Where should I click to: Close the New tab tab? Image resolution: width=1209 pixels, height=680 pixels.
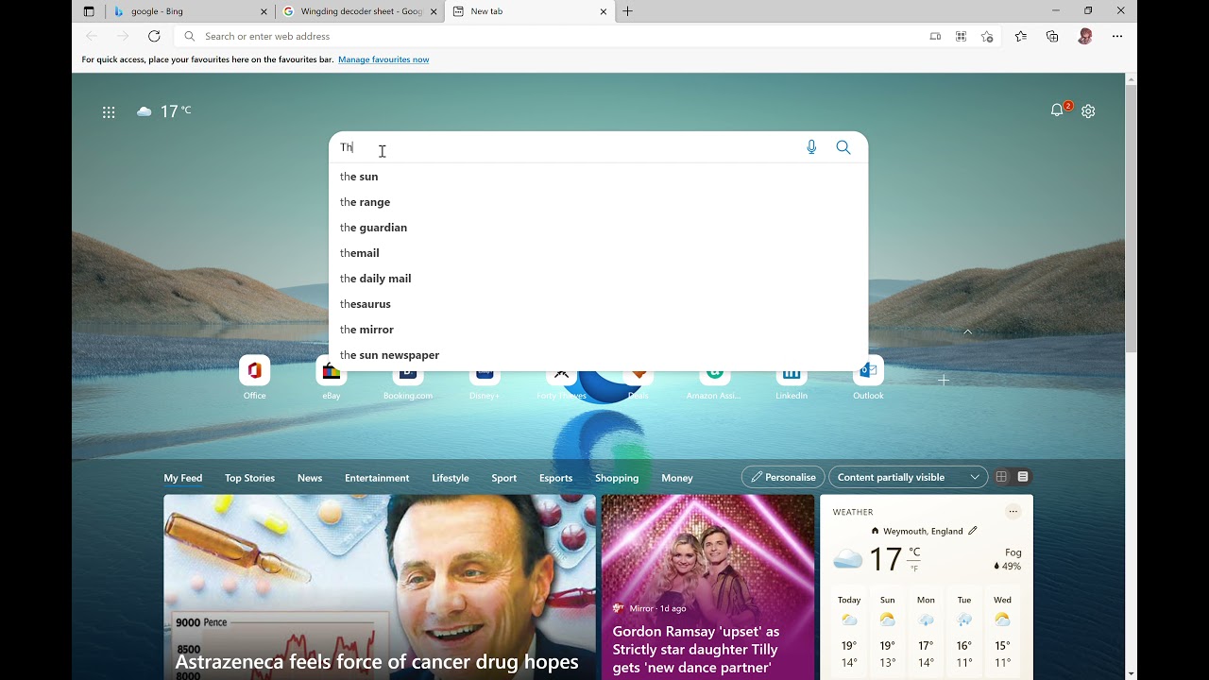(604, 11)
